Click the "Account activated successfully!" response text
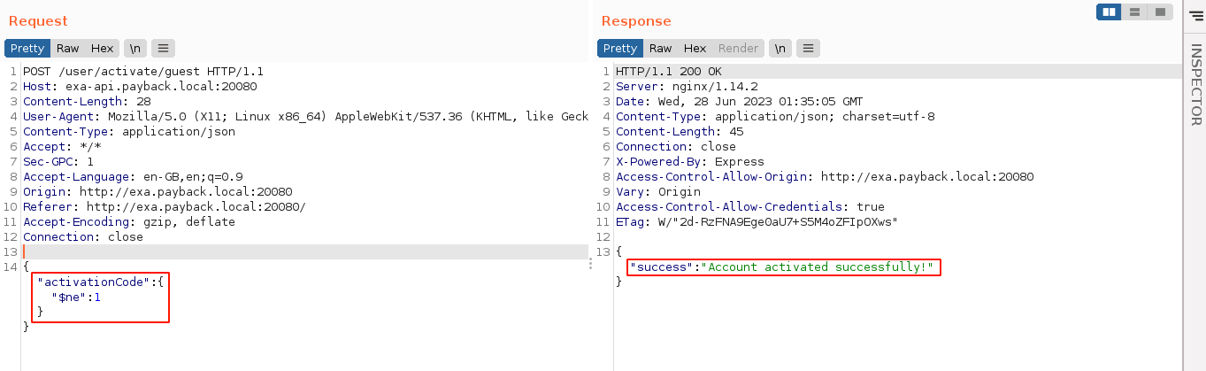The image size is (1206, 371). [x=820, y=267]
